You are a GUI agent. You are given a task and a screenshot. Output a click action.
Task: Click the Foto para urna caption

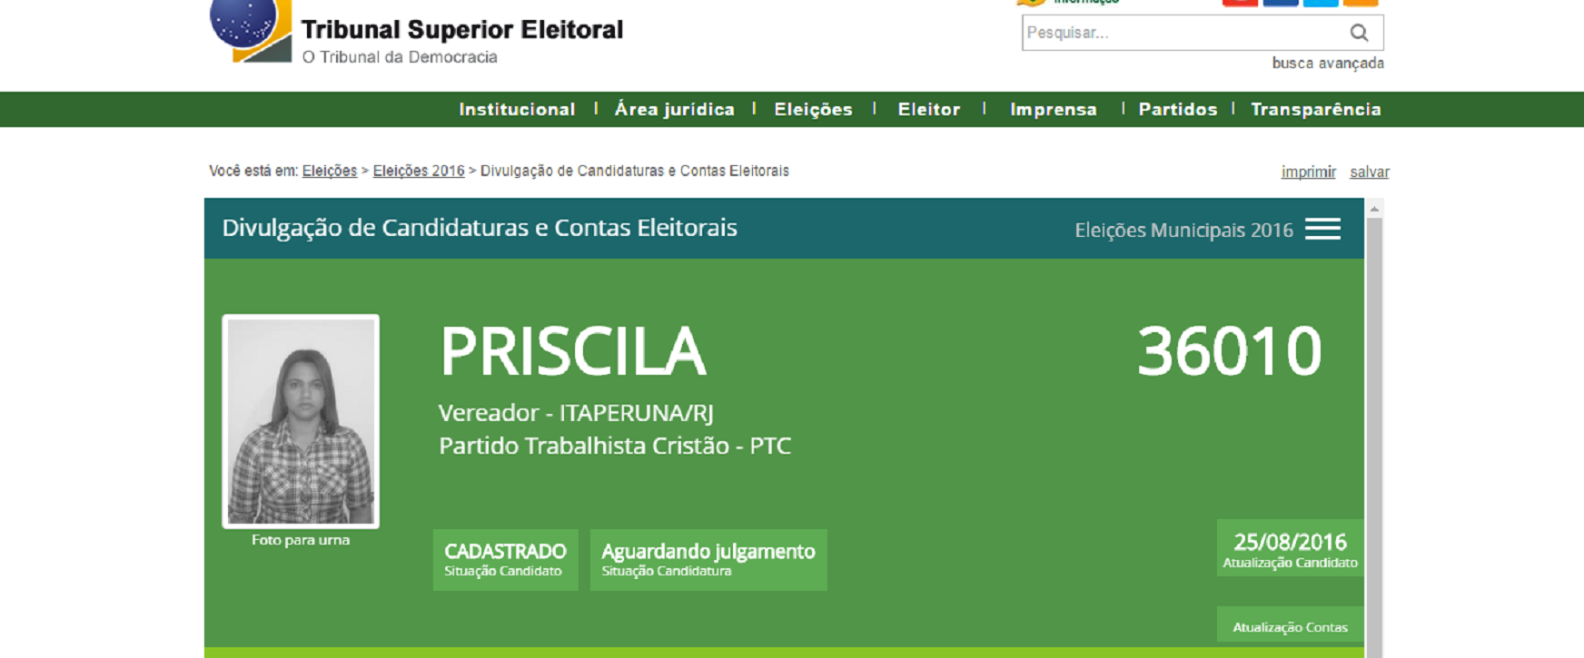tap(301, 540)
